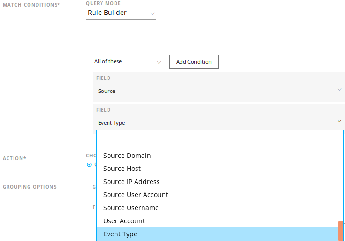Image resolution: width=345 pixels, height=241 pixels.
Task: Pick Source User Account option
Action: click(x=136, y=195)
